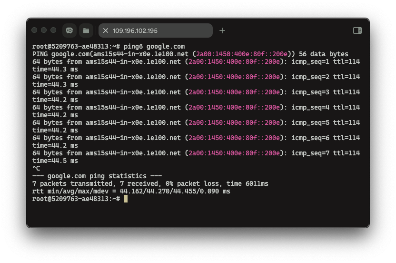
Task: Click '7 packets transmitted' summary line
Action: (150, 183)
